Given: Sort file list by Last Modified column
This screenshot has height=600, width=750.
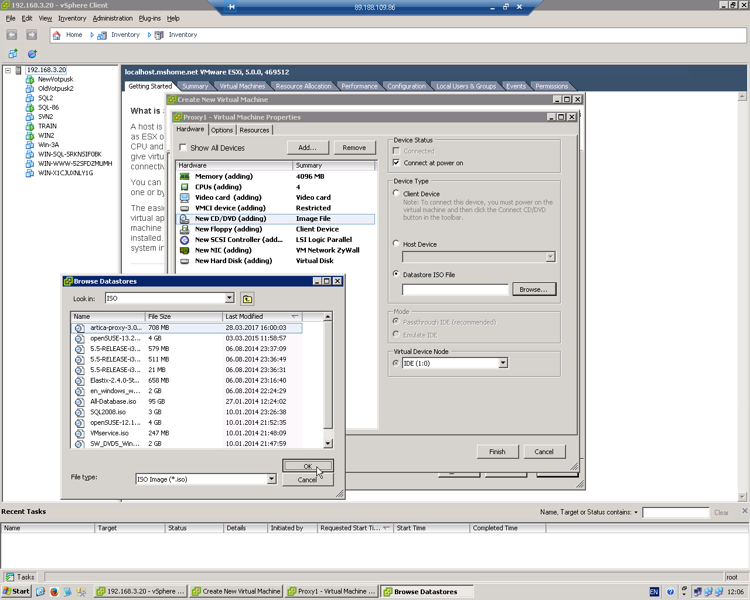Looking at the screenshot, I should [x=262, y=316].
